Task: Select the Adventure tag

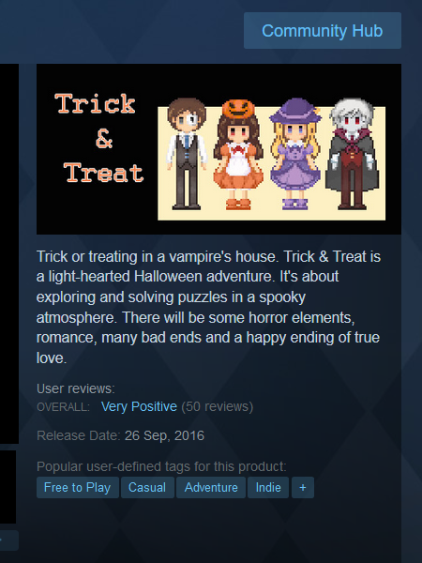Action: [x=211, y=487]
